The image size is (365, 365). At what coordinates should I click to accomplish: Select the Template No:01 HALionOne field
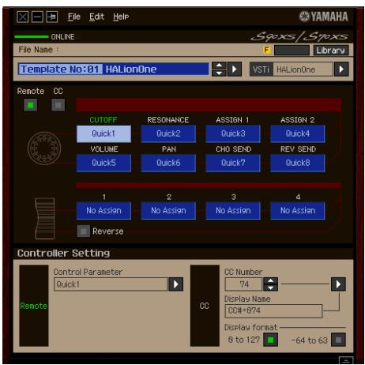click(x=113, y=70)
